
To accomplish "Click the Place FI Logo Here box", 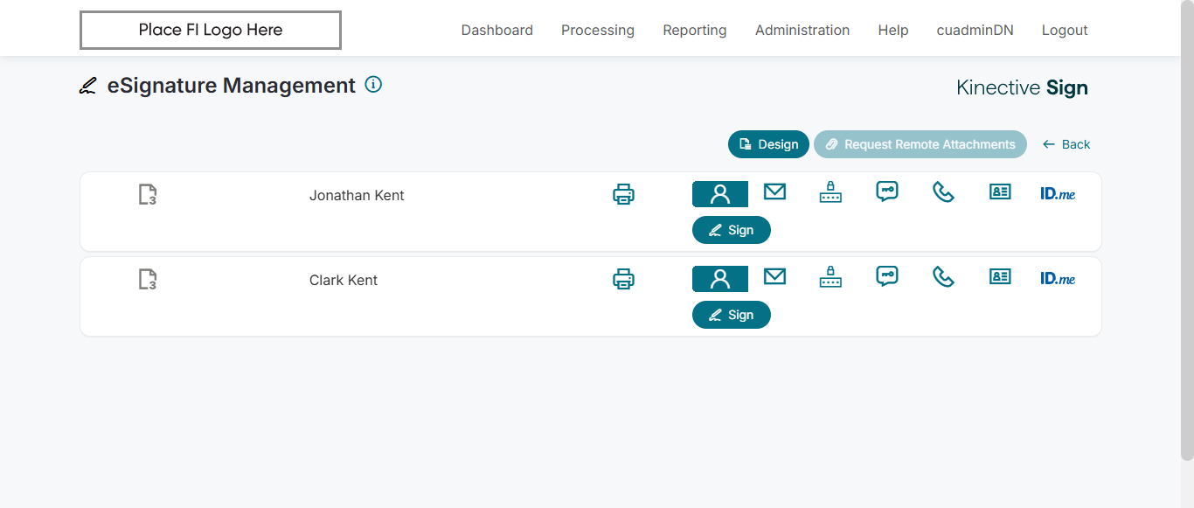I will pyautogui.click(x=211, y=30).
